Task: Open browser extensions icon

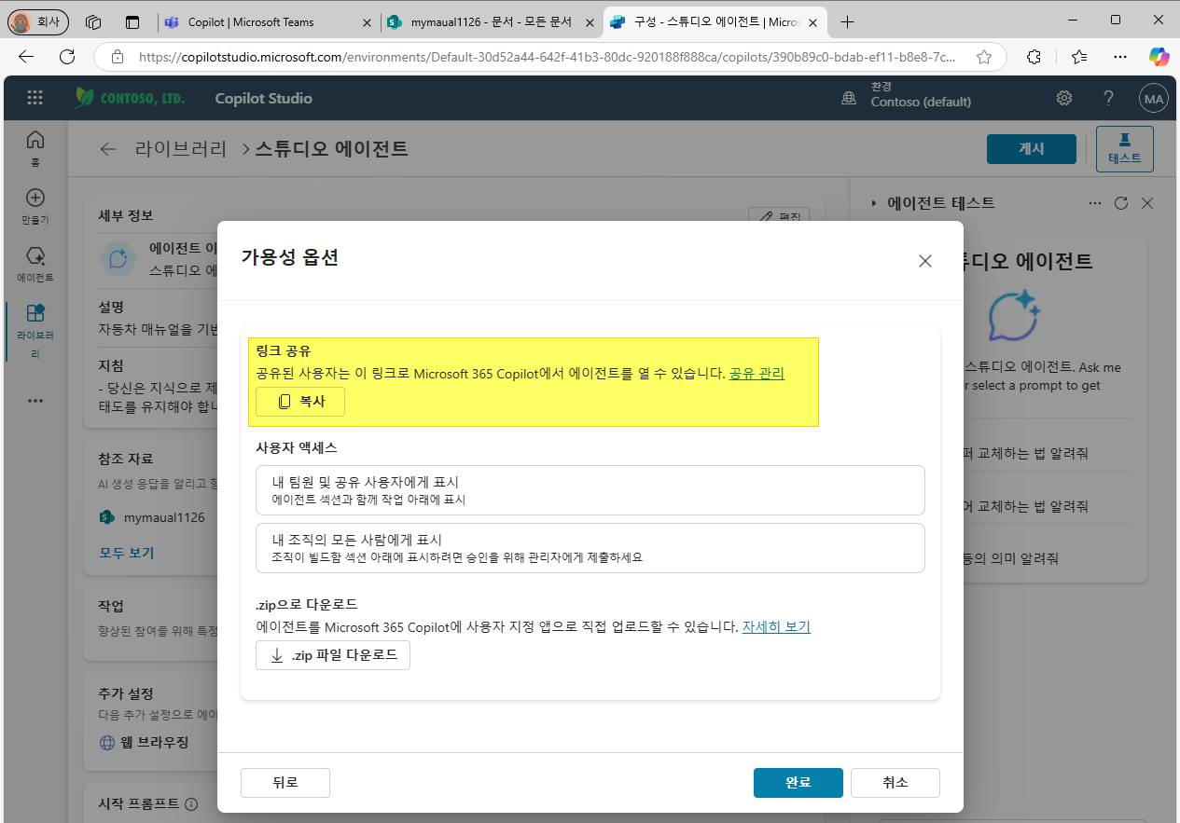Action: pyautogui.click(x=1034, y=57)
